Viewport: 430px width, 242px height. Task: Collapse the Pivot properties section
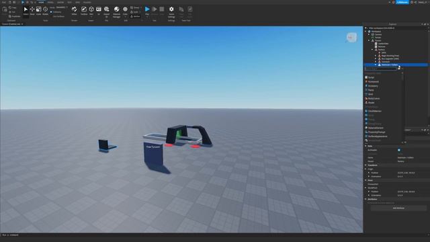coord(365,180)
